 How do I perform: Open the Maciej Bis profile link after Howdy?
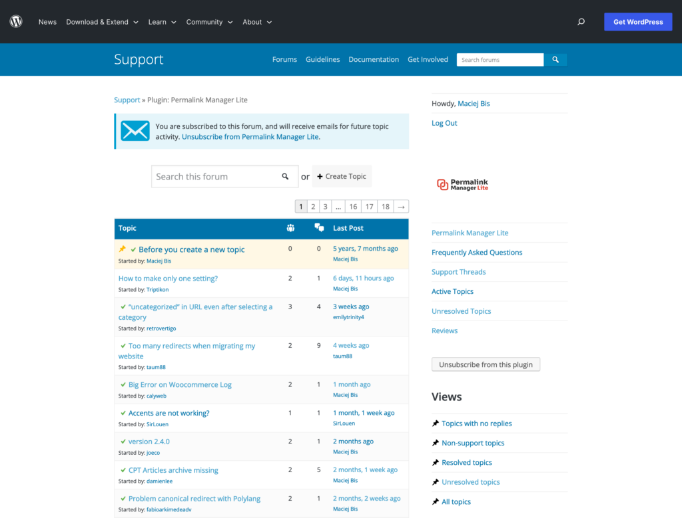coord(474,103)
